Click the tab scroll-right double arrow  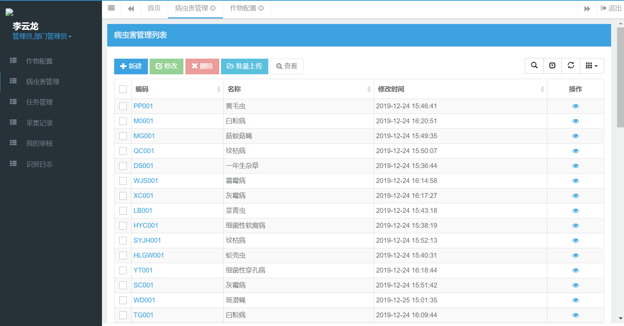click(x=587, y=9)
